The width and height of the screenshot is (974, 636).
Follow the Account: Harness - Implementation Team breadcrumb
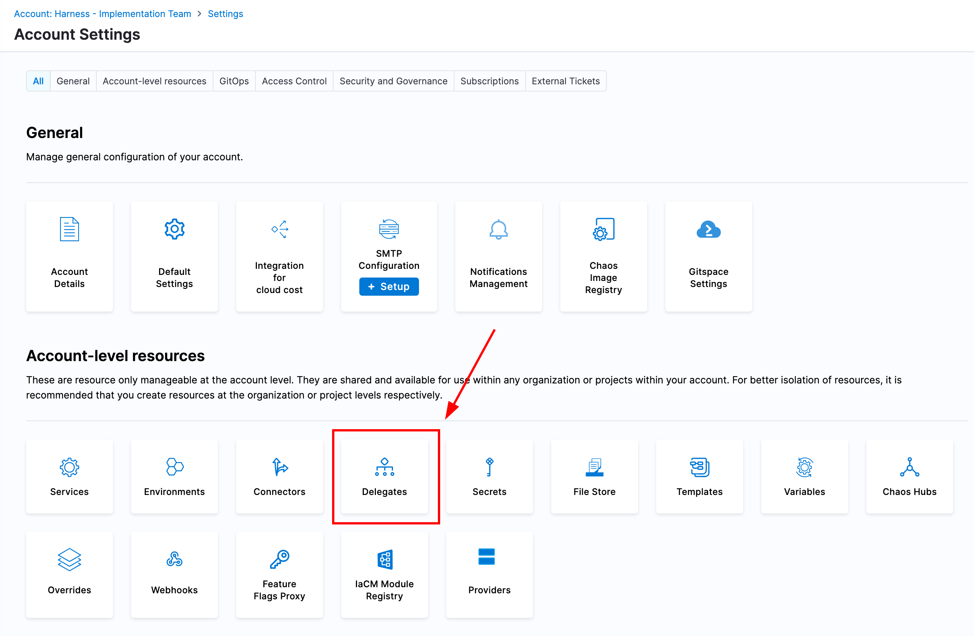click(x=102, y=14)
